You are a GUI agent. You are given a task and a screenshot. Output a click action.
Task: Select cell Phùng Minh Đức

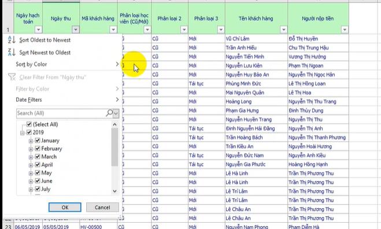(256, 84)
